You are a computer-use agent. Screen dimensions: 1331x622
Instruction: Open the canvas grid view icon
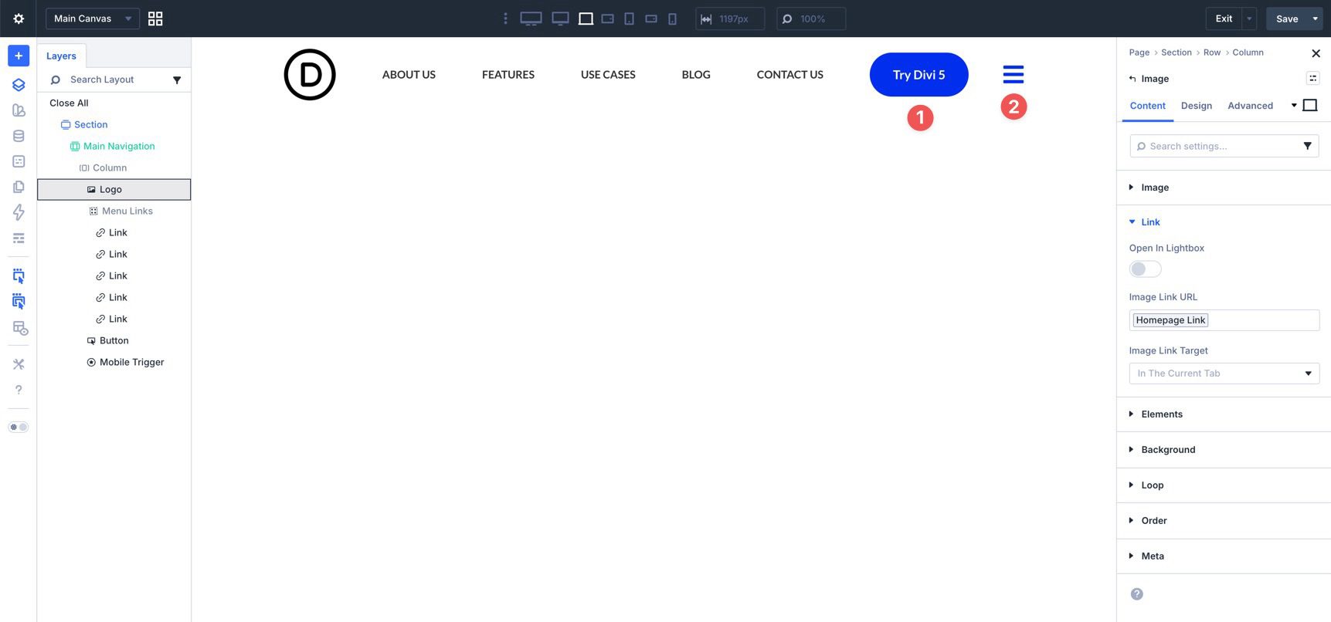click(155, 19)
